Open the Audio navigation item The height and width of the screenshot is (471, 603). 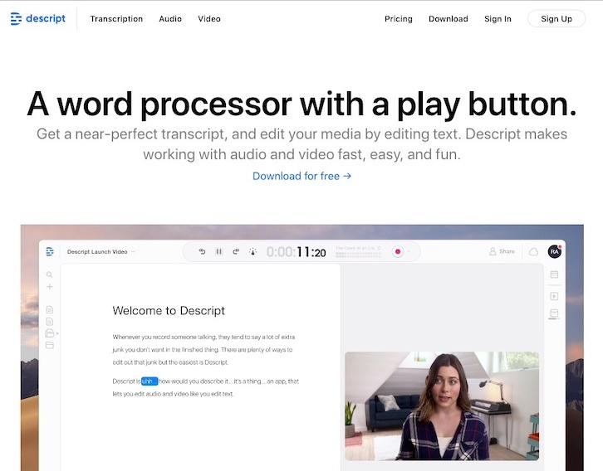pyautogui.click(x=170, y=19)
